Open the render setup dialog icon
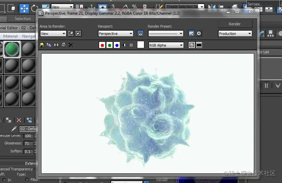 click(191, 34)
